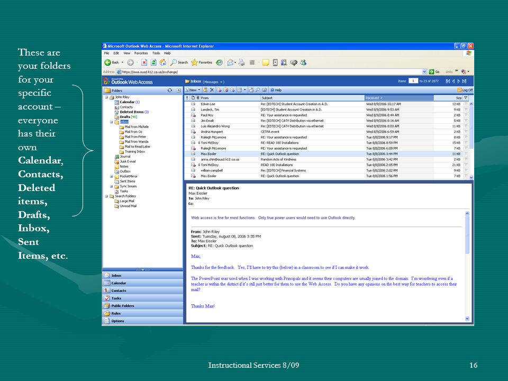508x381 pixels.
Task: Hide the Folders pane with arrow button
Action: [178, 90]
